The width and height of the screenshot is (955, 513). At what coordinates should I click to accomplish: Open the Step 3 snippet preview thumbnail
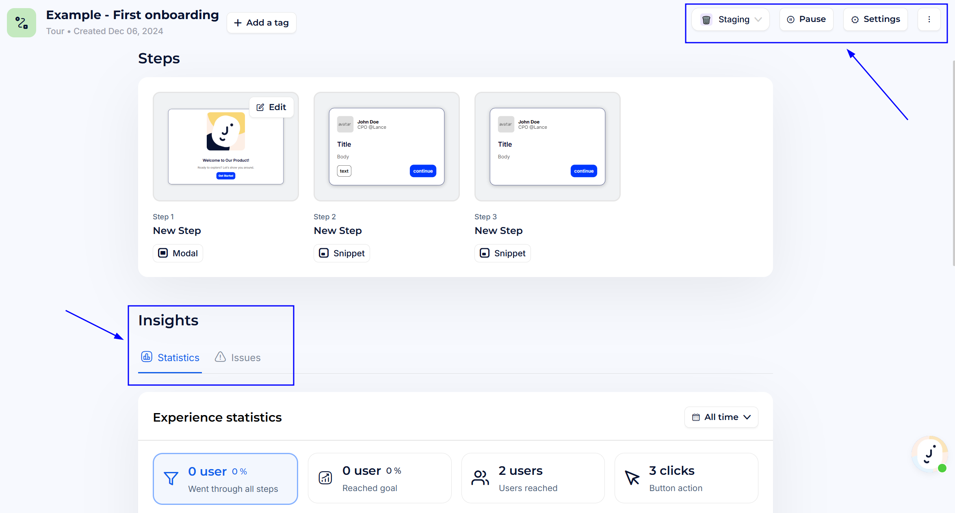(x=547, y=147)
